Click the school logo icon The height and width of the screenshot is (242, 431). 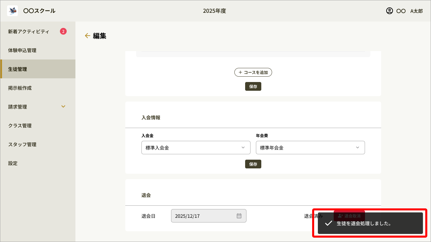pos(12,11)
